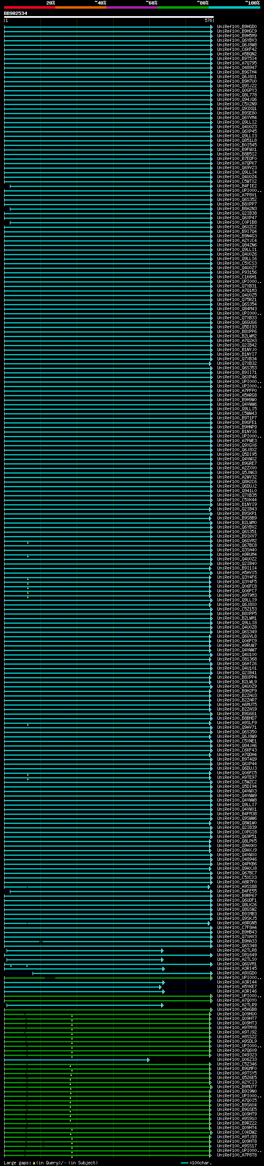The image size is (264, 1166).
Task: Open hit UniRef100_C5WTX2
Action: pyautogui.click(x=237, y=181)
